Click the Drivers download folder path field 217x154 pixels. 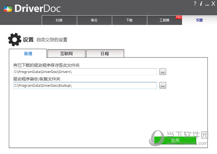pyautogui.click(x=85, y=72)
